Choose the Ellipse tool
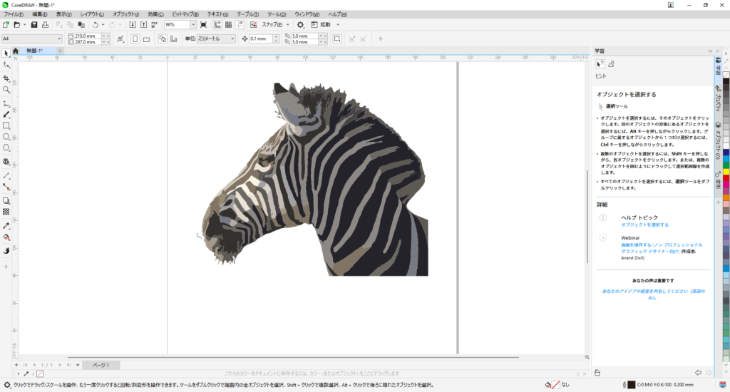 6,137
